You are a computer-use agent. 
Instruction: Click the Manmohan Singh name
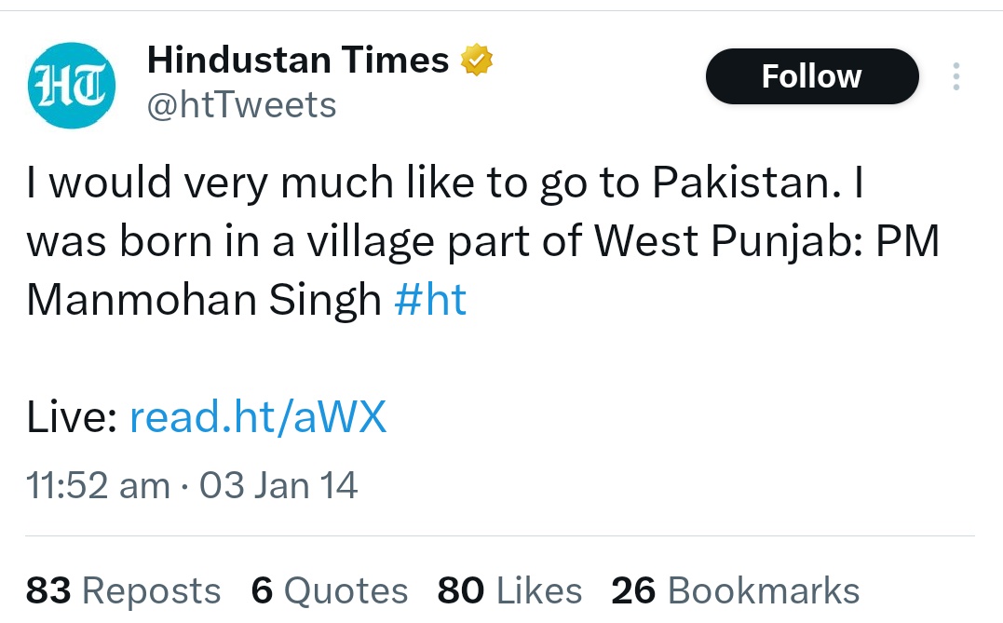(204, 301)
